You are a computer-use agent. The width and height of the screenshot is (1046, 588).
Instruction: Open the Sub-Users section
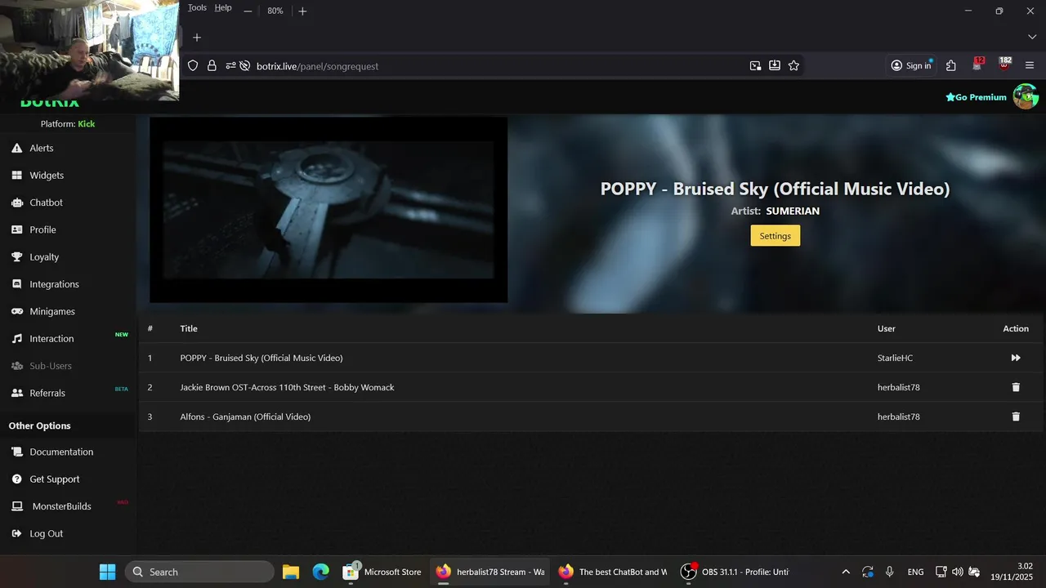[41, 366]
